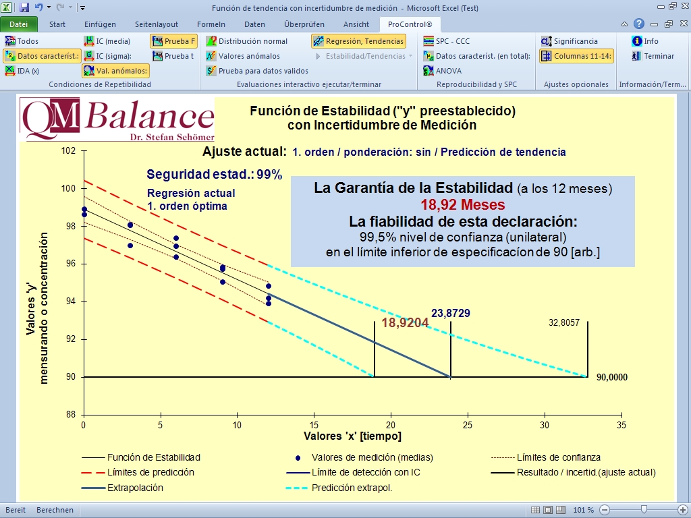Click the Info button

click(645, 41)
